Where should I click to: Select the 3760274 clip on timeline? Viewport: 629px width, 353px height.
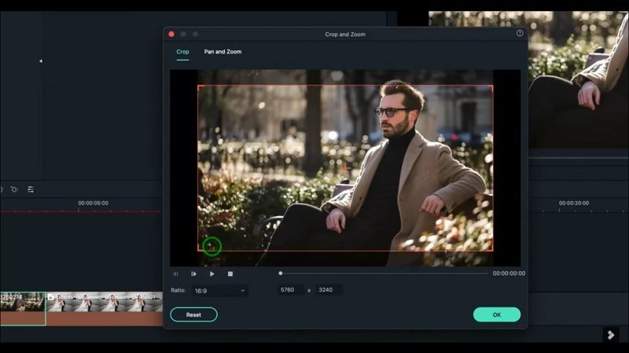pyautogui.click(x=23, y=308)
